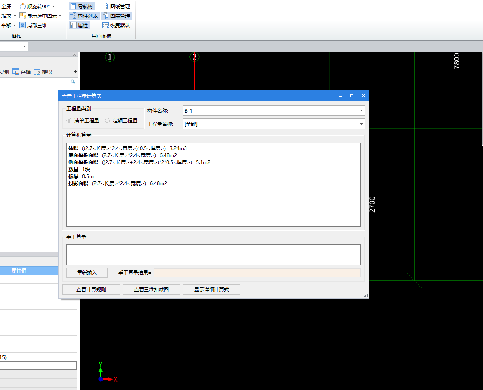Expand 缩放 dropdown arrow
This screenshot has height=390, width=483.
coord(14,16)
